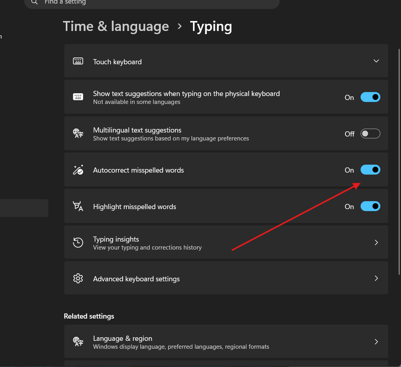Click the Autocorrect misspelled words wand icon
This screenshot has width=401, height=367.
coord(78,170)
